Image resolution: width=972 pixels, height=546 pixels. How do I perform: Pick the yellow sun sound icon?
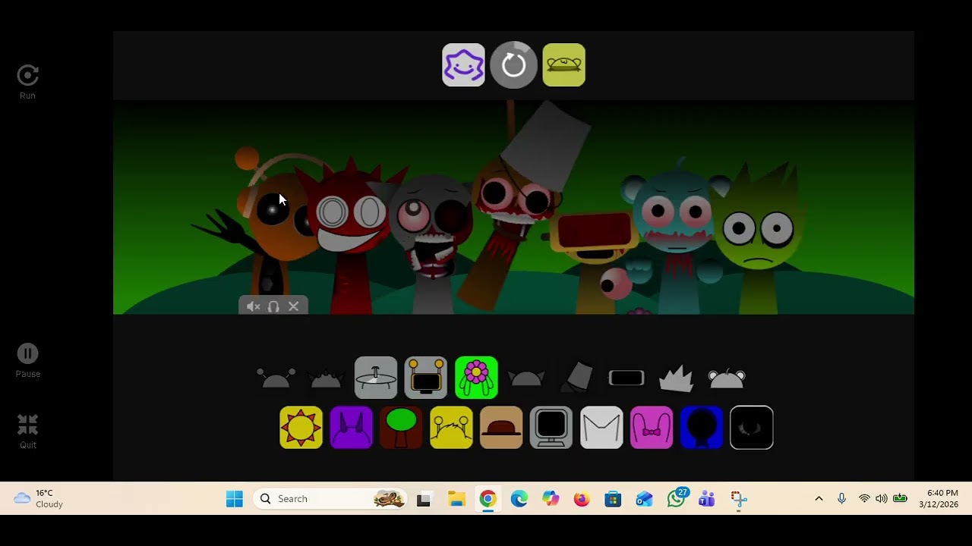click(x=301, y=428)
